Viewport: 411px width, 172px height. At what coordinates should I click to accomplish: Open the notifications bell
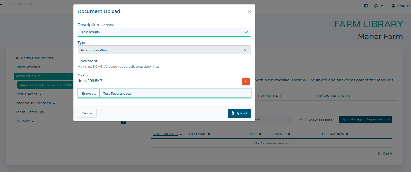pos(376,6)
